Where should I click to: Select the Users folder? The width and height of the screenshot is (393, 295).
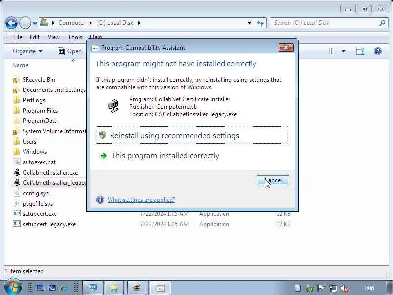point(29,142)
